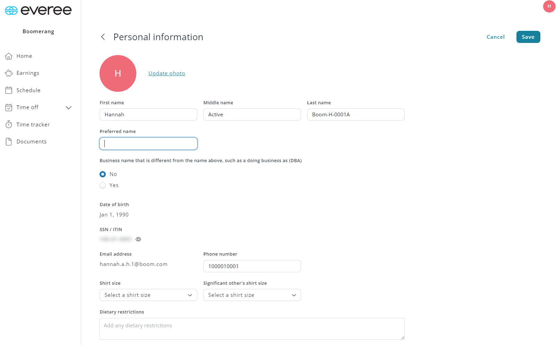Open the Update photo link
Screen dimensions: 557x345
[x=166, y=73]
